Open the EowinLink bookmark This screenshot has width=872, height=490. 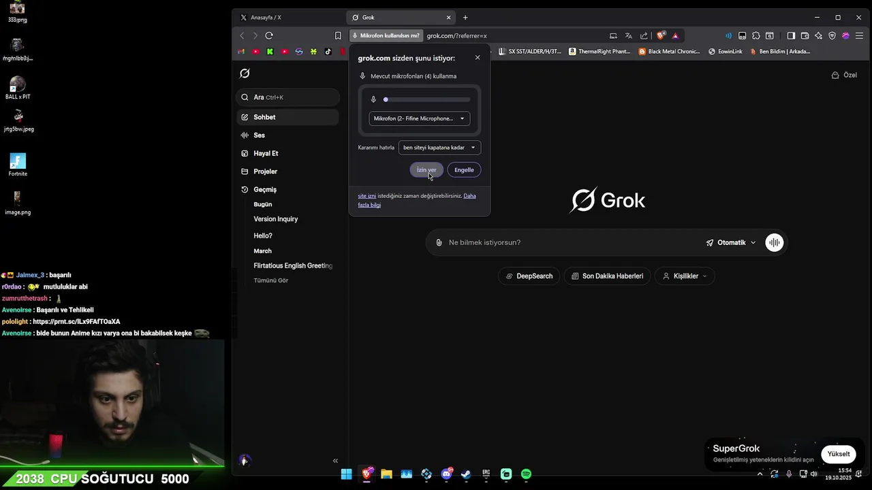(726, 51)
